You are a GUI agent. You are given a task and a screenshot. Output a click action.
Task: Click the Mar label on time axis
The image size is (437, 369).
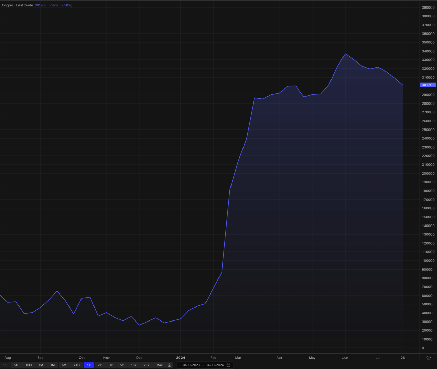point(238,358)
